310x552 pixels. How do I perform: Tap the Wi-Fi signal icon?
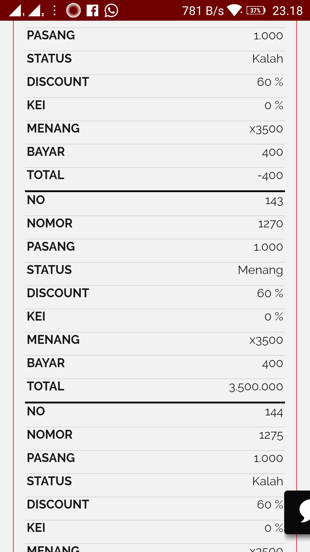click(235, 11)
